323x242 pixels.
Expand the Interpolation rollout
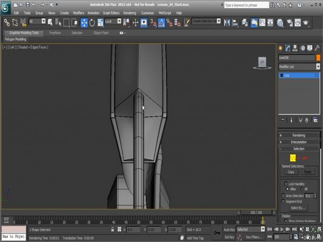pos(299,142)
